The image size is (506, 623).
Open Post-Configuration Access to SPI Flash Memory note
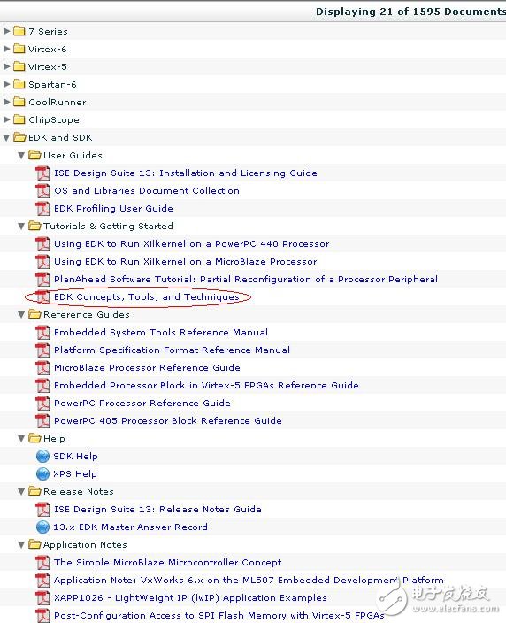point(219,616)
